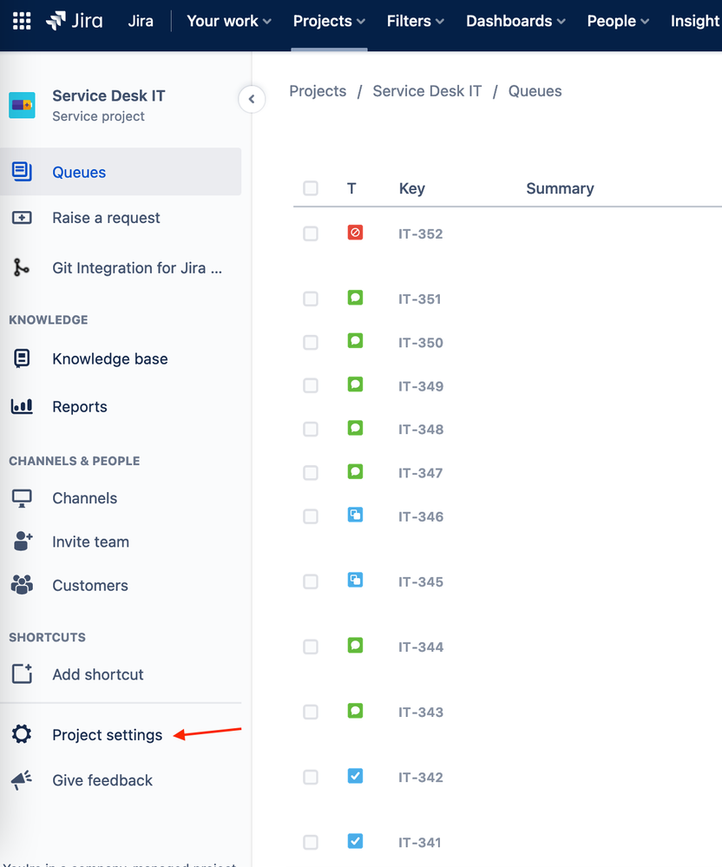Click the Project settings gear icon
The image size is (722, 867).
pyautogui.click(x=22, y=734)
